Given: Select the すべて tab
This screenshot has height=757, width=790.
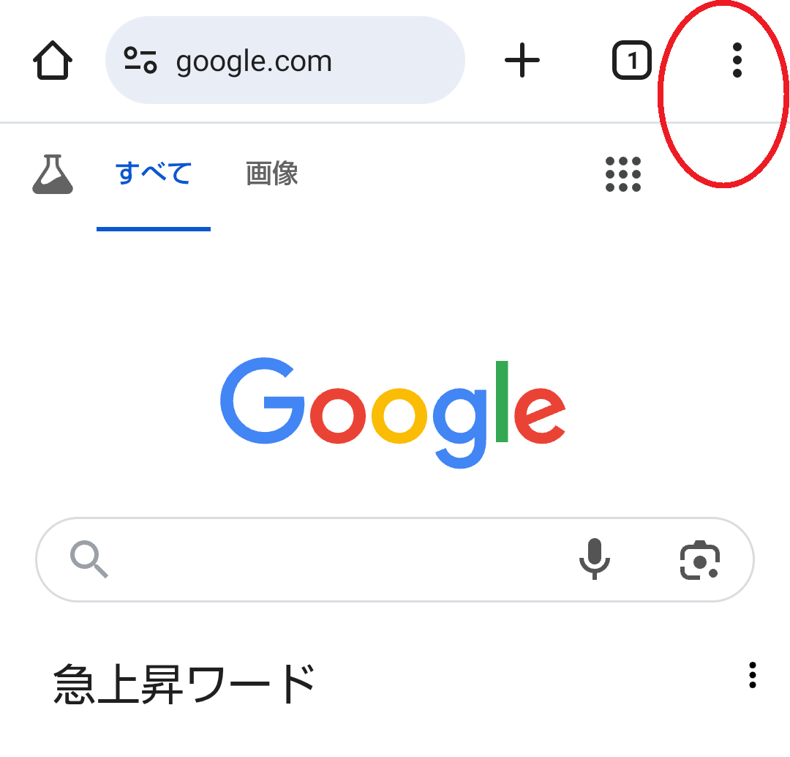Looking at the screenshot, I should click(x=154, y=173).
